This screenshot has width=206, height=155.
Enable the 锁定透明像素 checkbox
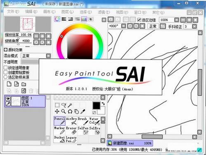[x=5, y=68]
